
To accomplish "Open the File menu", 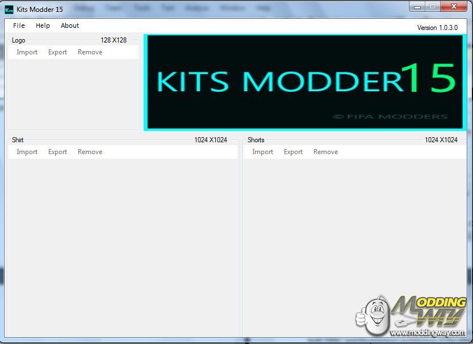I will tap(19, 26).
